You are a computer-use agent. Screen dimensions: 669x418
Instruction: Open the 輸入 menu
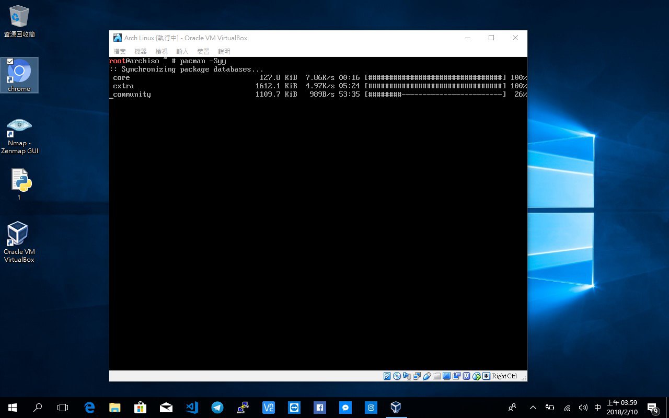[182, 51]
